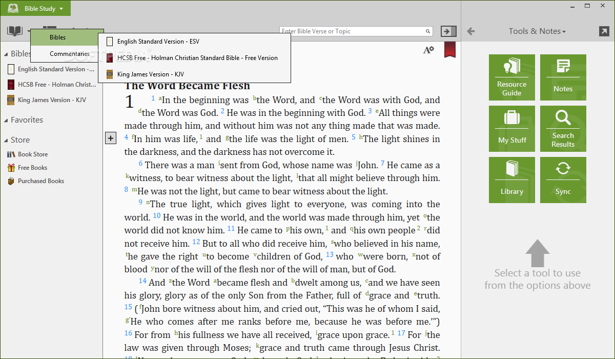Open the font settings (A gear) icon
The width and height of the screenshot is (615, 359).
(428, 50)
